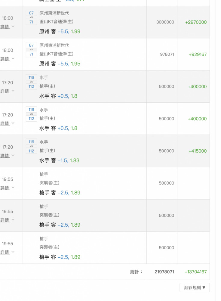Expand 詳情 for 水手 客 -1.5 bet
This screenshot has height=301, width=221.
point(7,156)
